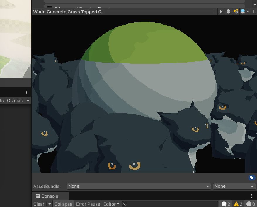Focus the console search field
257x207 pixels.
tap(170, 204)
